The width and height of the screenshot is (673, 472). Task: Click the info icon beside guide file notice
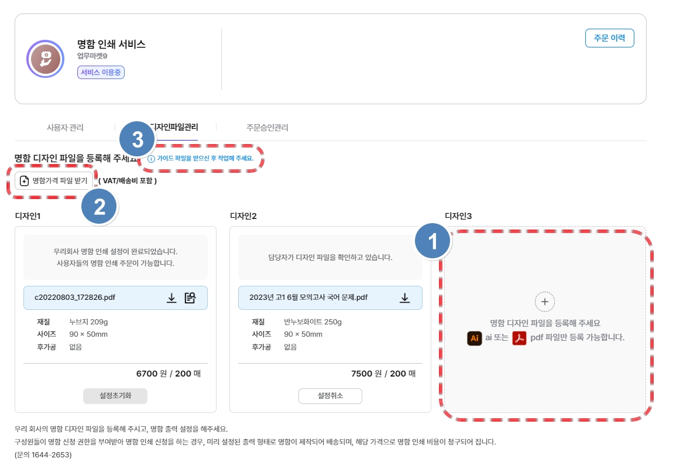(x=151, y=159)
